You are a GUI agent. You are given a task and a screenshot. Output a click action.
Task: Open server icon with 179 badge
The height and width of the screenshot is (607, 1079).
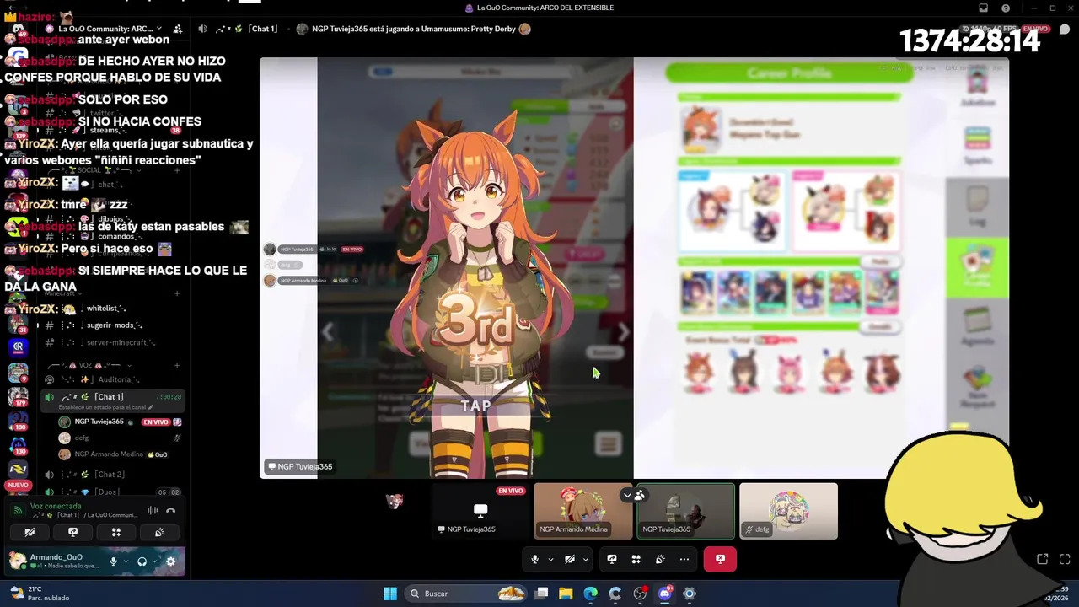pyautogui.click(x=18, y=395)
